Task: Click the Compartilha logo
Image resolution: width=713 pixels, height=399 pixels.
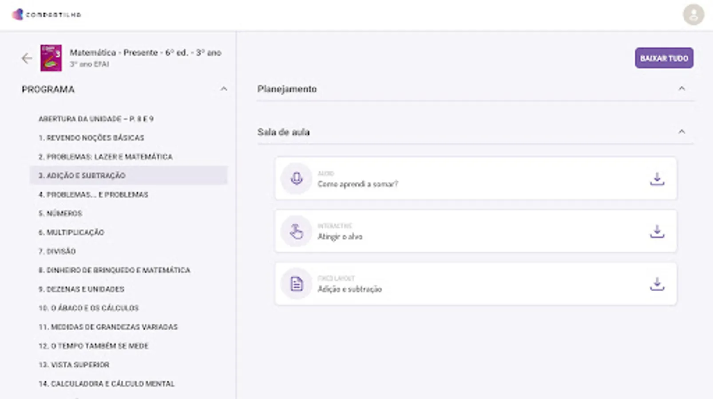Action: [46, 14]
